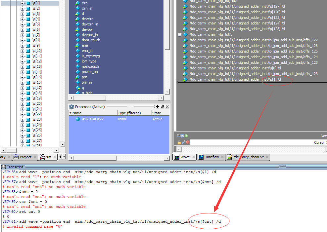
Task: Click the red delete-cursor icon in the Wave toolbar
Action: pyautogui.click(x=187, y=142)
